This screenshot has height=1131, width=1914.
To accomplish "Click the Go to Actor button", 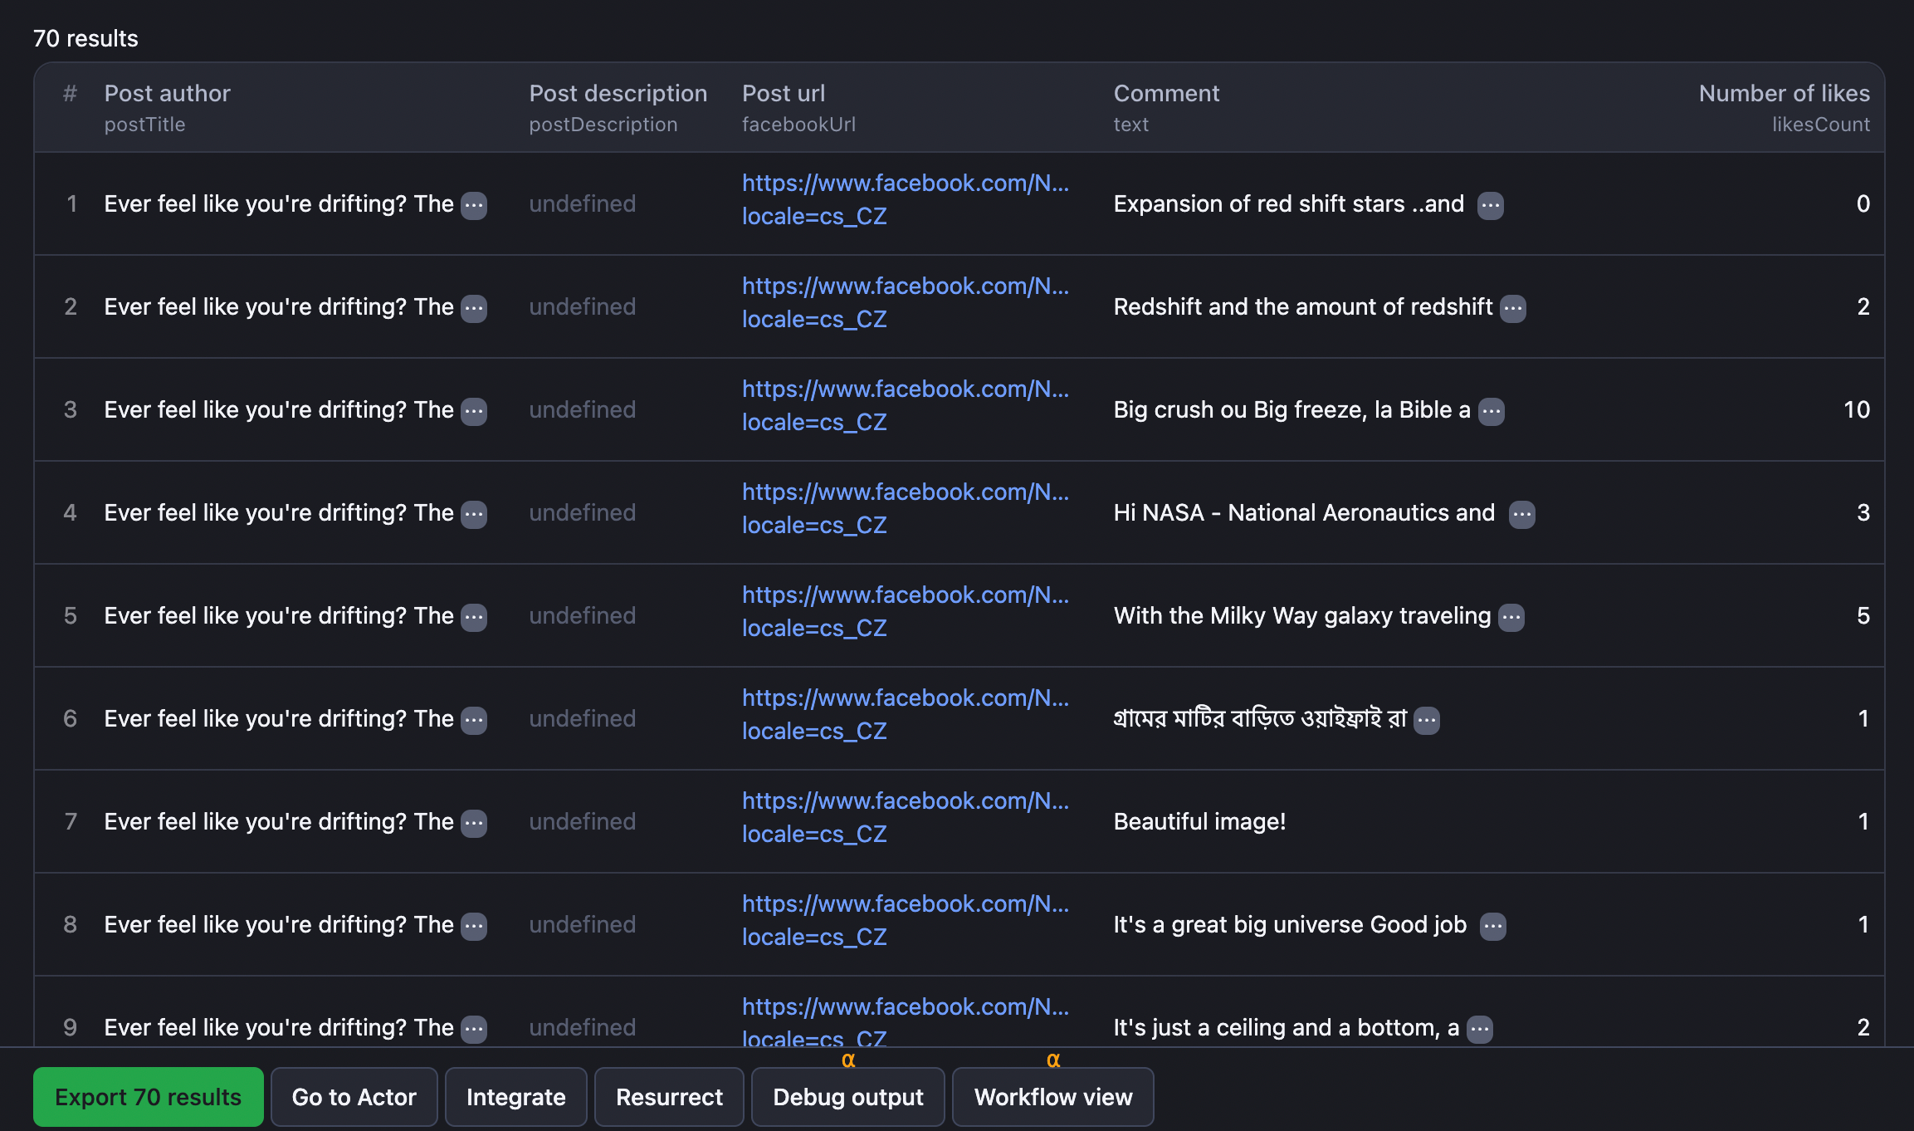I will (354, 1097).
